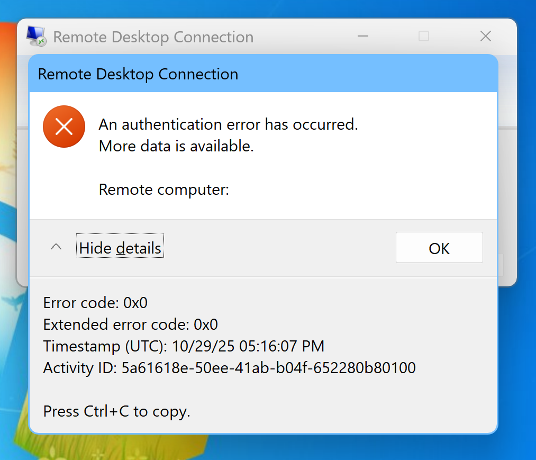536x460 pixels.
Task: Click the authentication error message text
Action: click(x=229, y=124)
